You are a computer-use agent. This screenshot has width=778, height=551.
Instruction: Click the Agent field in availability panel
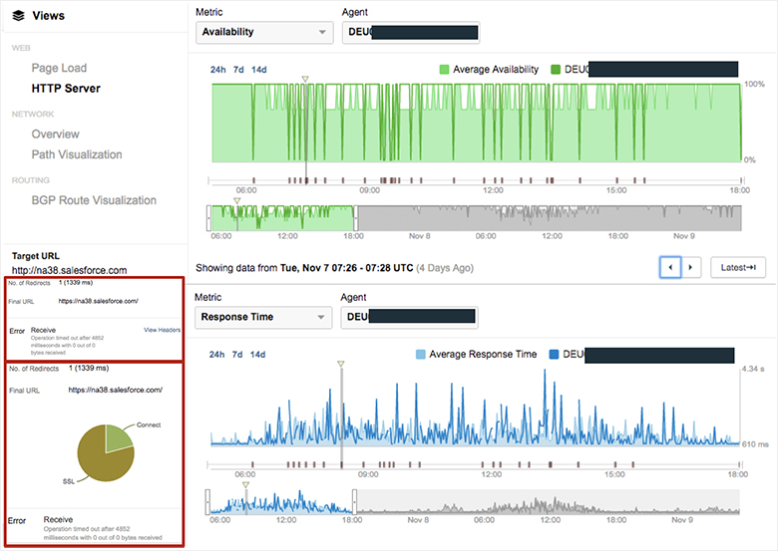point(410,32)
